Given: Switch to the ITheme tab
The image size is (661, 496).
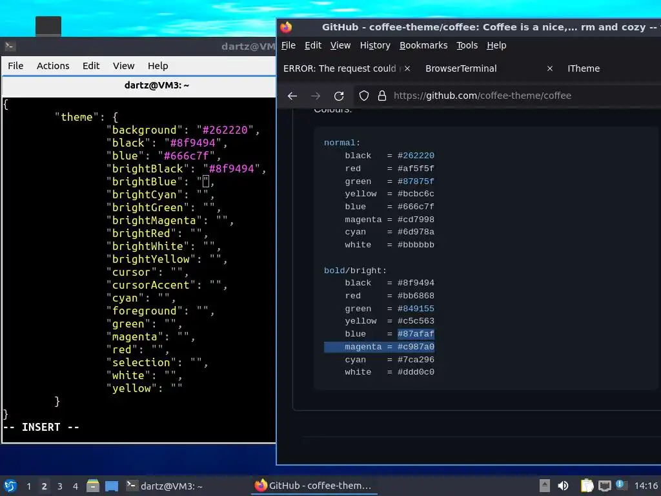Looking at the screenshot, I should 584,68.
